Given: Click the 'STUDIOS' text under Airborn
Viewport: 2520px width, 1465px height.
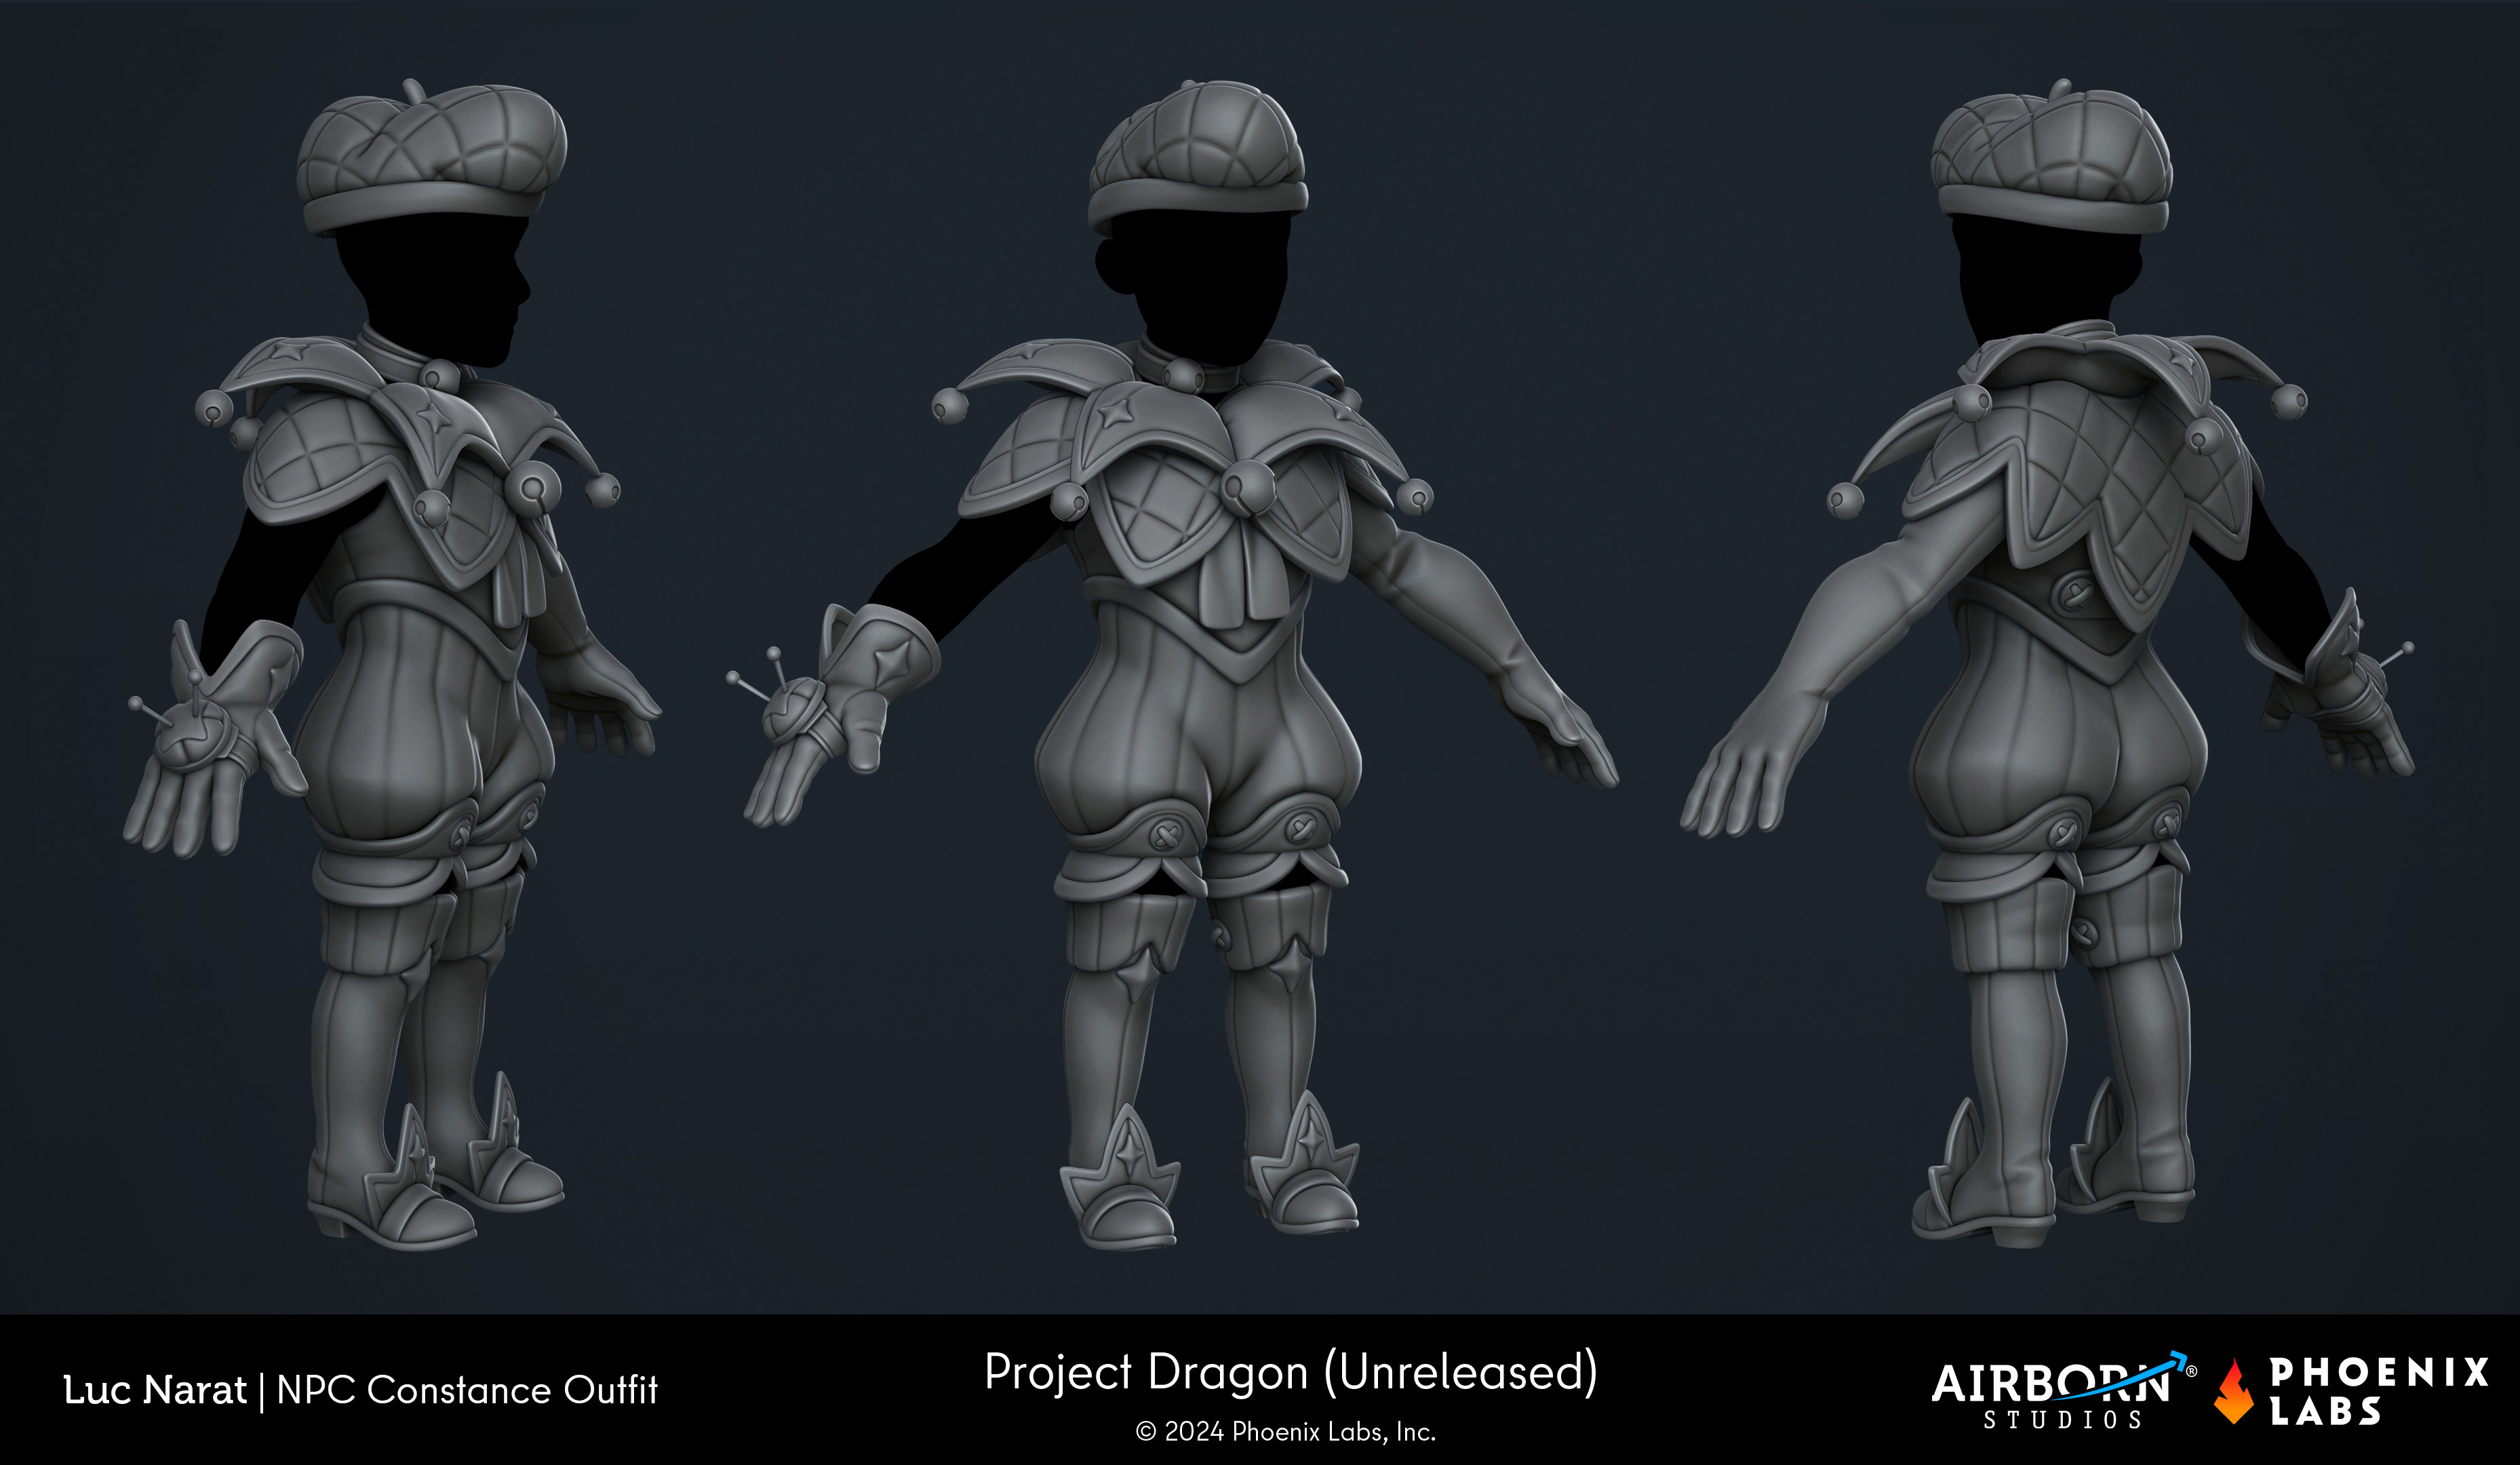Looking at the screenshot, I should (x=2063, y=1420).
